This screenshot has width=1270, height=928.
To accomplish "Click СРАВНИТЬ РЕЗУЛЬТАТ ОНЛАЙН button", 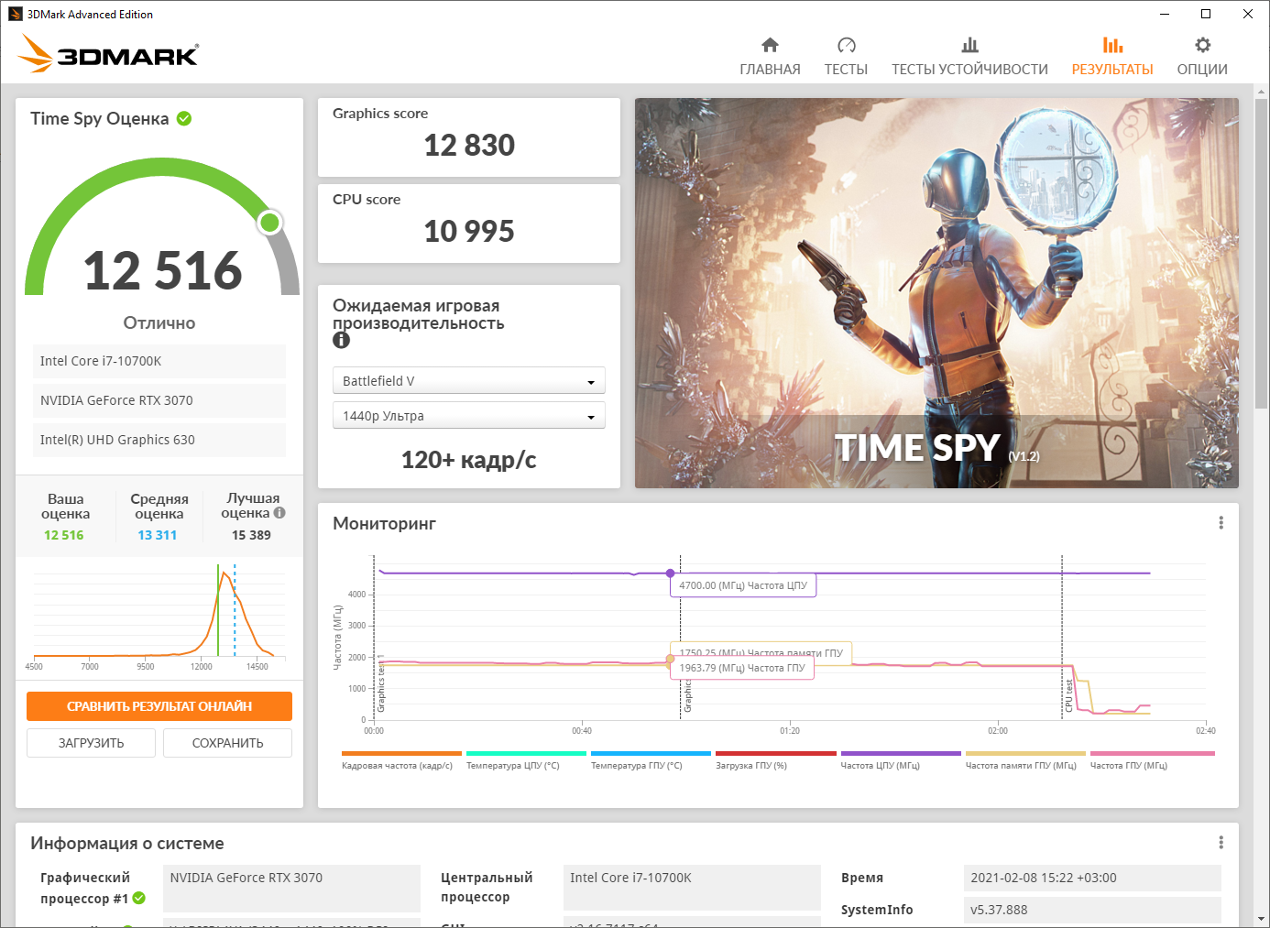I will pos(159,706).
